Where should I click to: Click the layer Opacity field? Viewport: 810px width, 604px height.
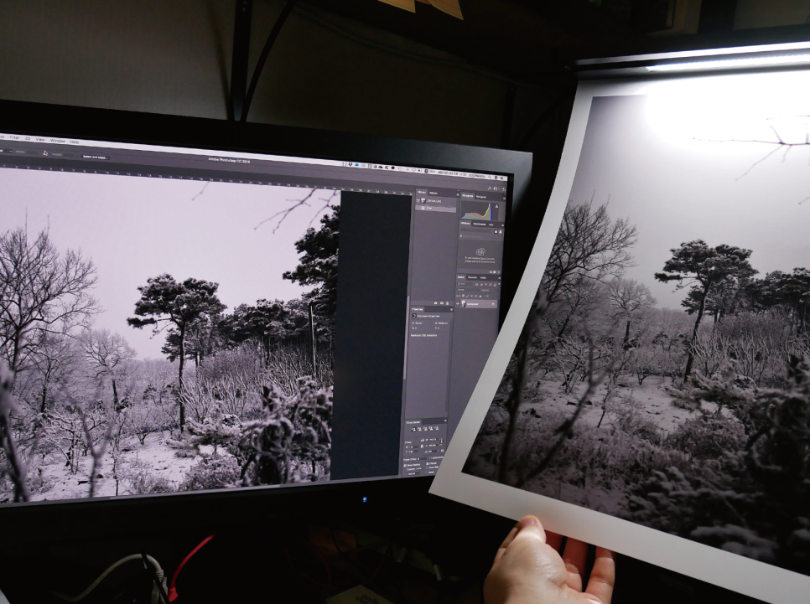point(493,291)
